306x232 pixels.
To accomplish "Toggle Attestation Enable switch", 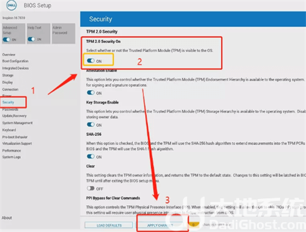I will pos(91,93).
